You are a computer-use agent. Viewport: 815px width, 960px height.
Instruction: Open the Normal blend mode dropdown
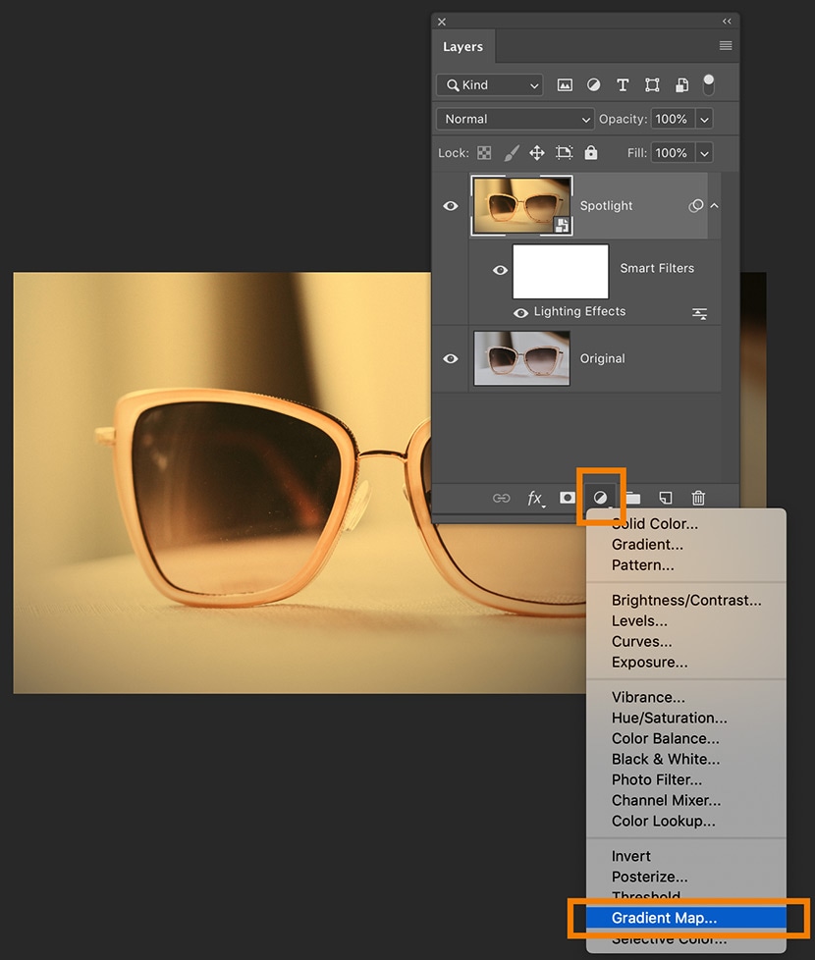click(x=515, y=119)
